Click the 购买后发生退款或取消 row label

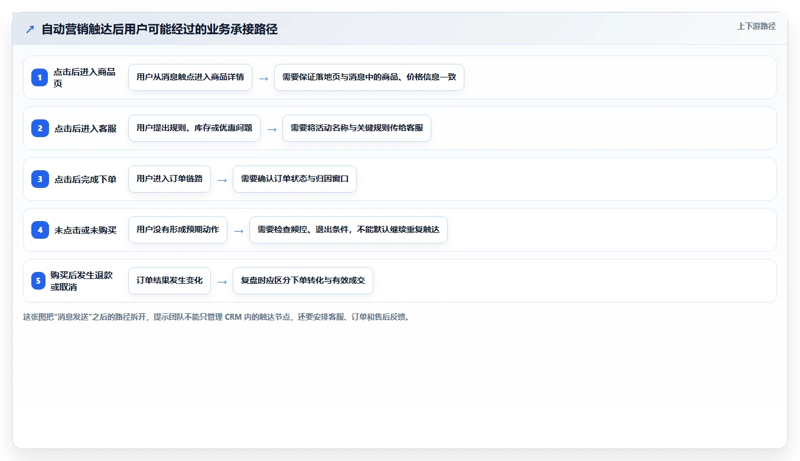[82, 281]
